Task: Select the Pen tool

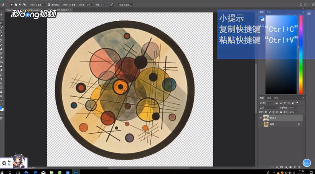Action: click(1, 75)
